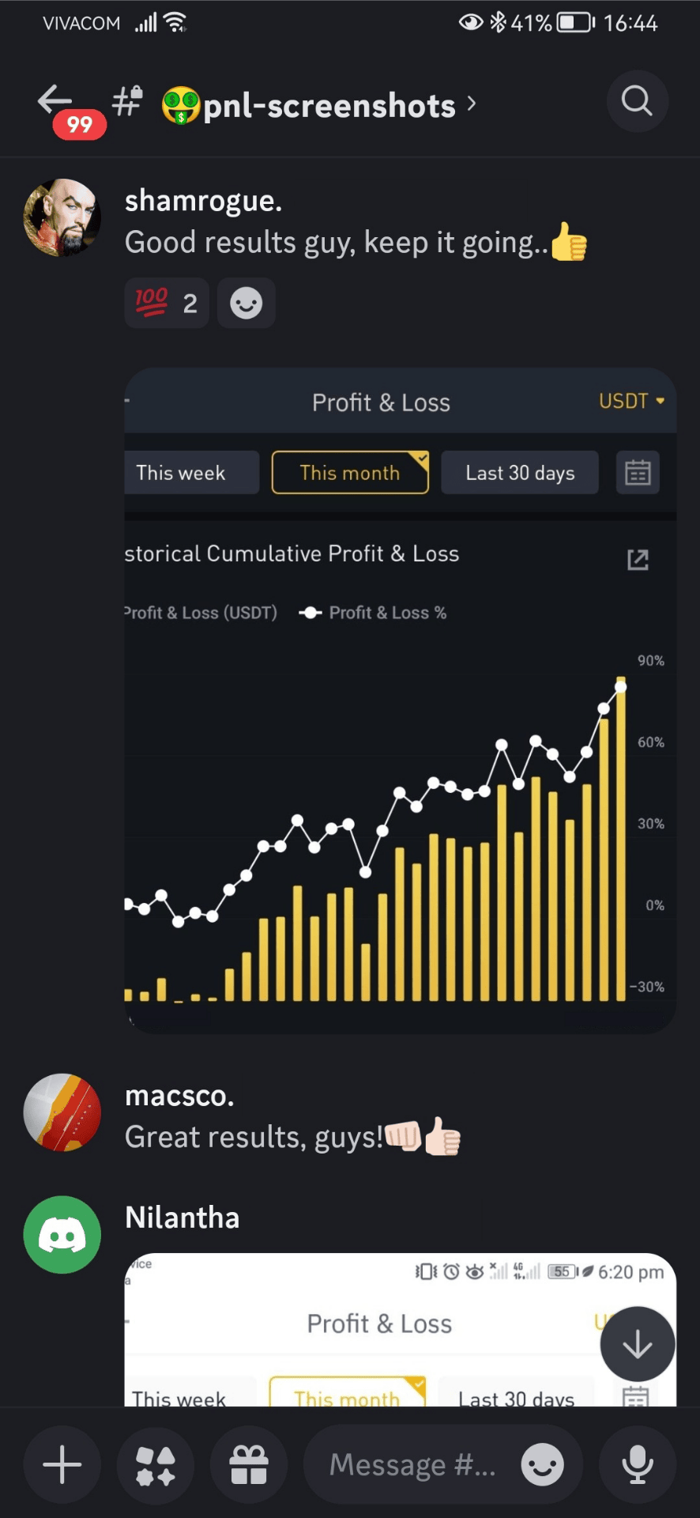700x1518 pixels.
Task: Expand pnl-screenshots channel details chevron
Action: [x=472, y=104]
